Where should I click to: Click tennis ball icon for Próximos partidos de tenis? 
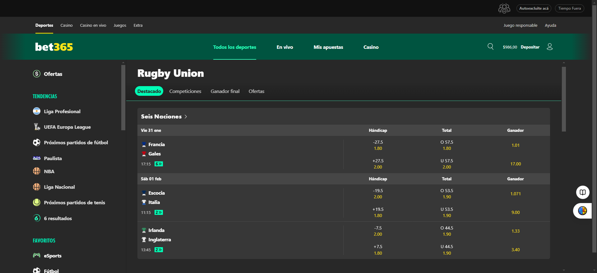[x=37, y=202]
